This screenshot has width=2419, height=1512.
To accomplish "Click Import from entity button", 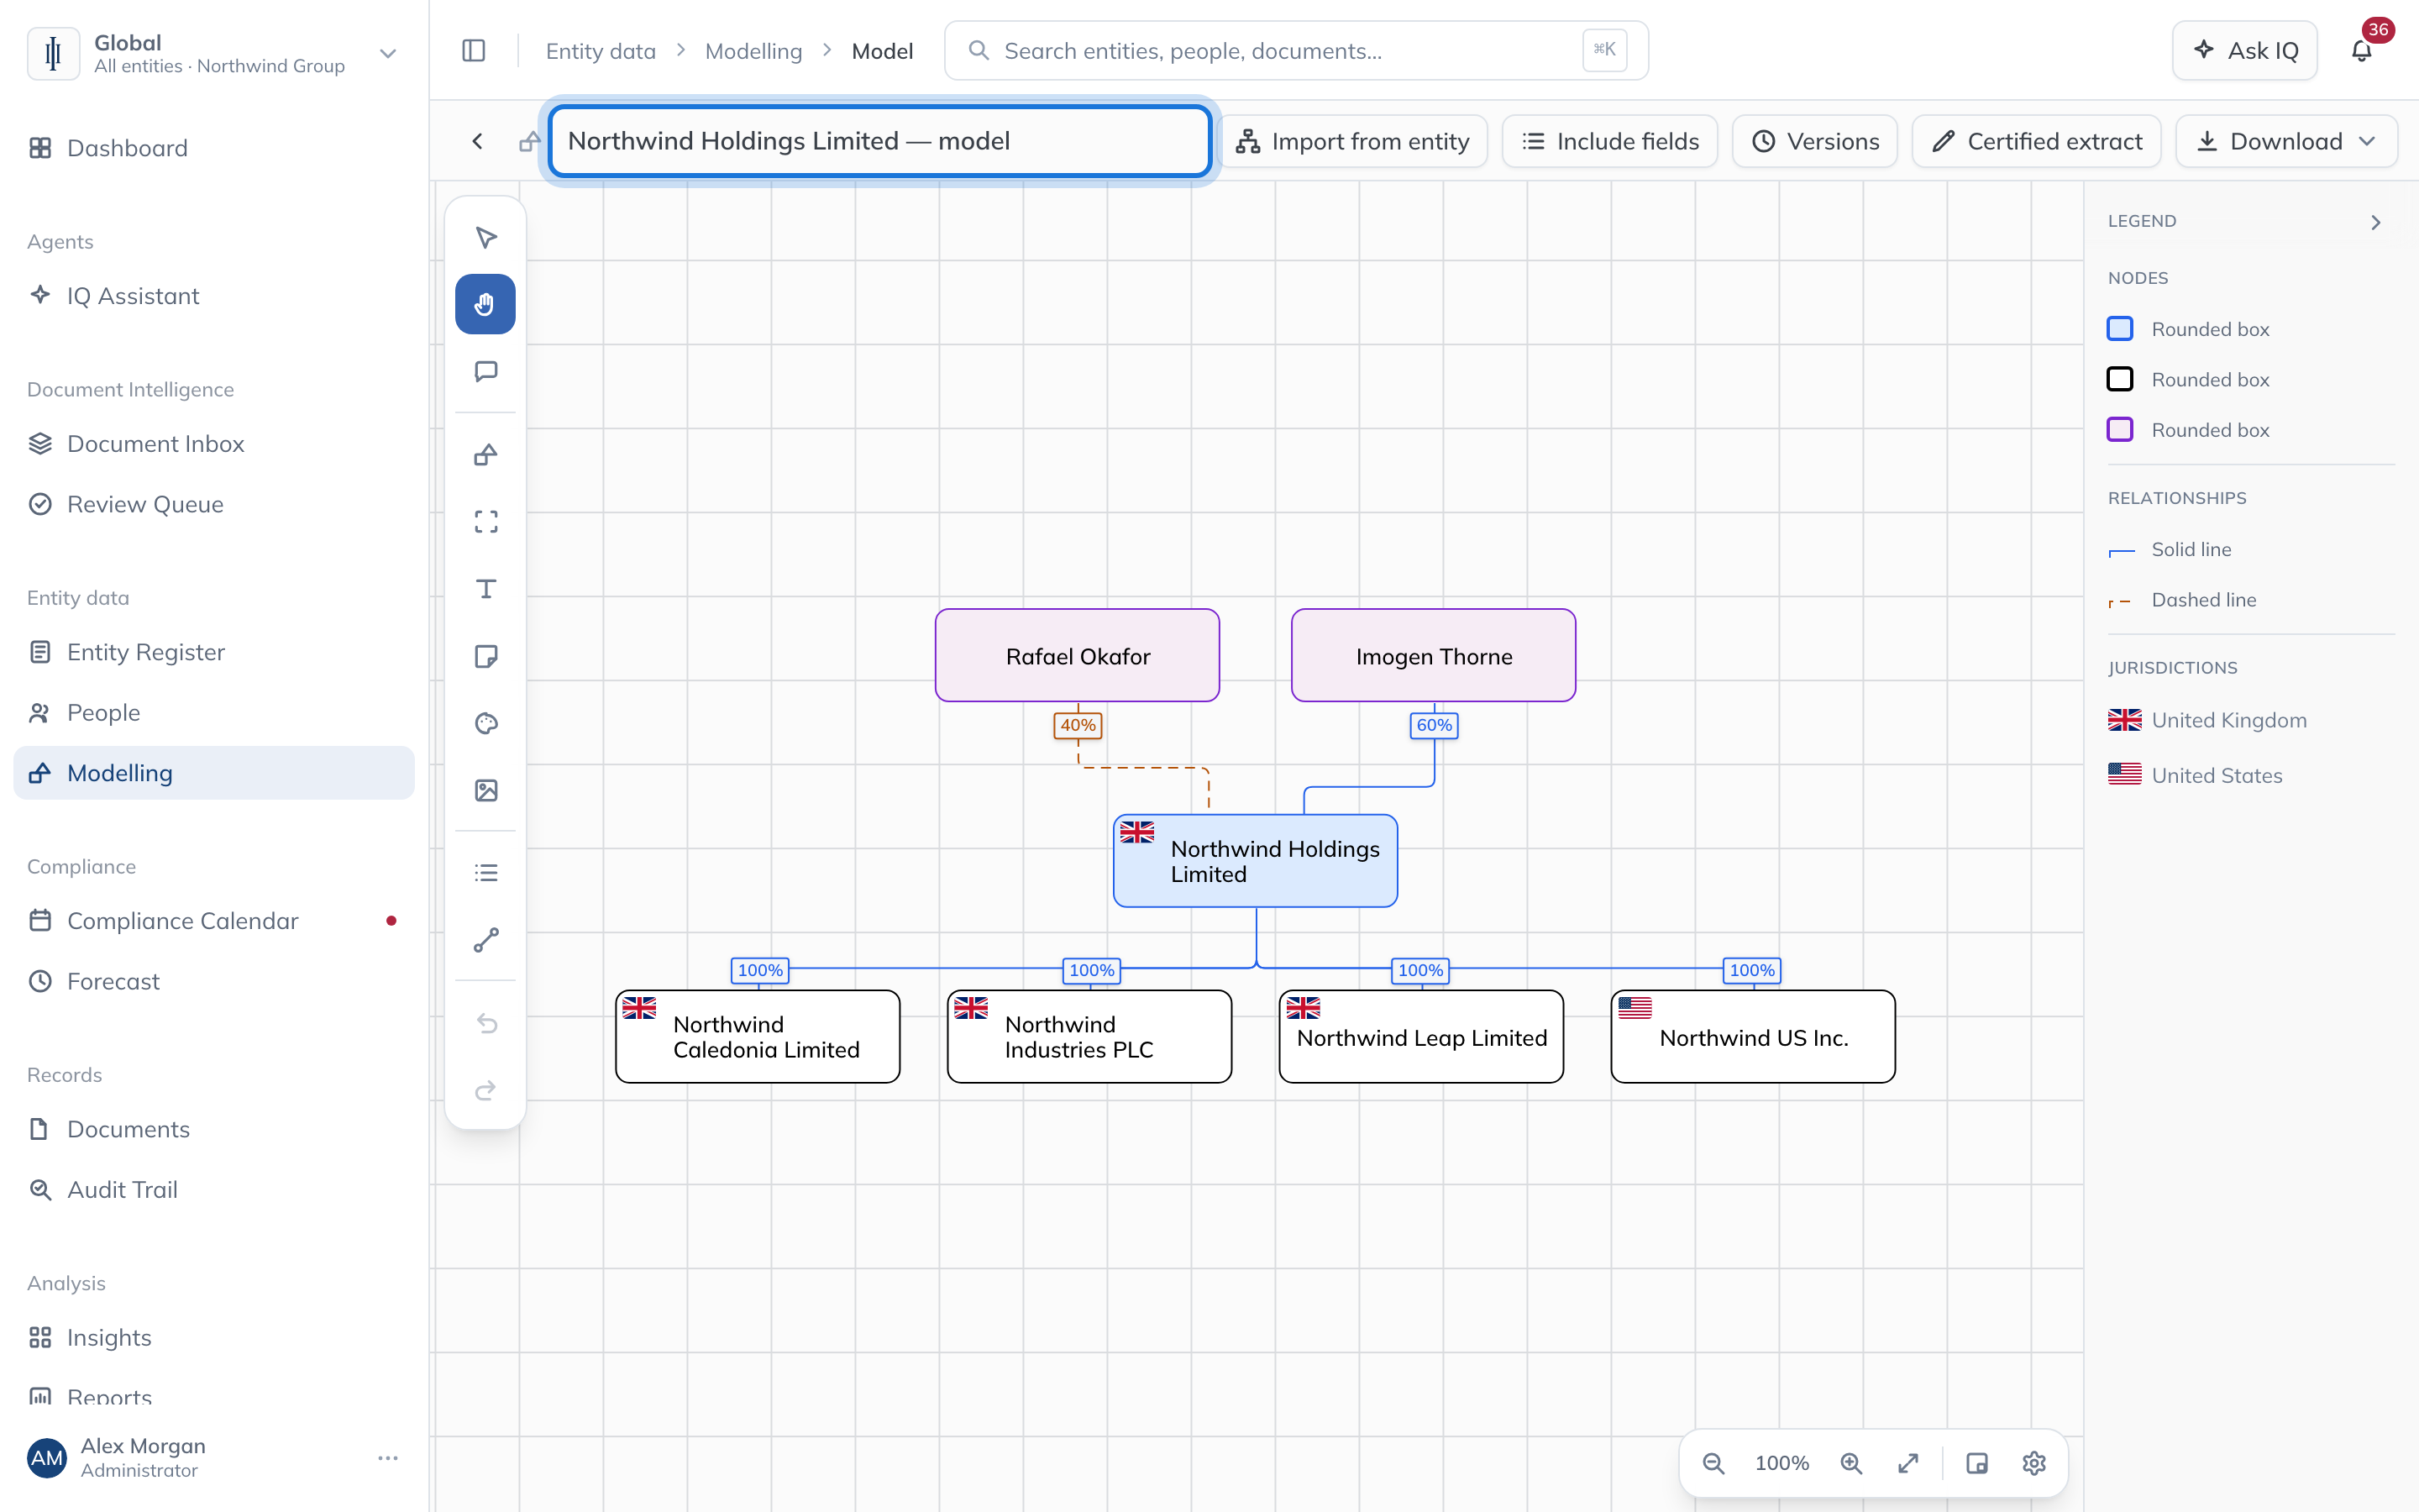I will pos(1352,141).
